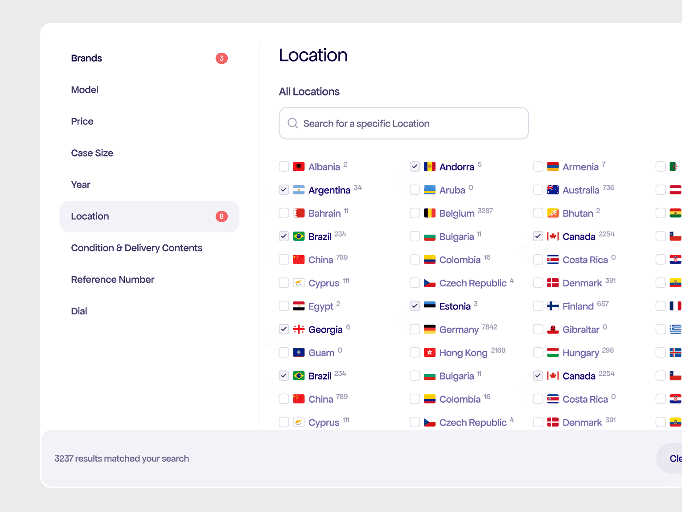Viewport: 682px width, 512px height.
Task: Toggle the Canada checkbox off
Action: coord(538,236)
